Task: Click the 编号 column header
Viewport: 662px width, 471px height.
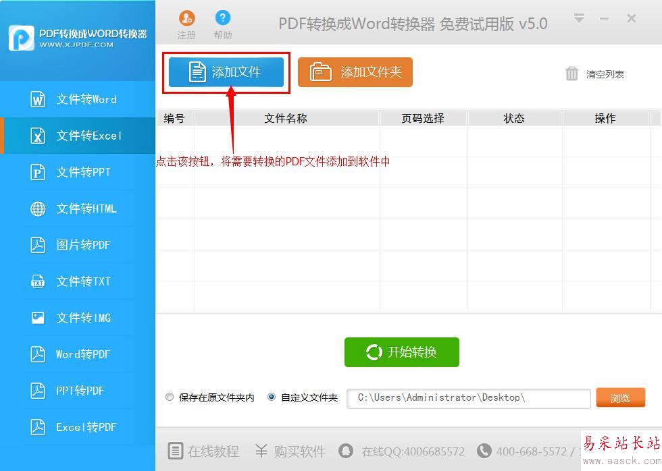Action: pyautogui.click(x=174, y=119)
